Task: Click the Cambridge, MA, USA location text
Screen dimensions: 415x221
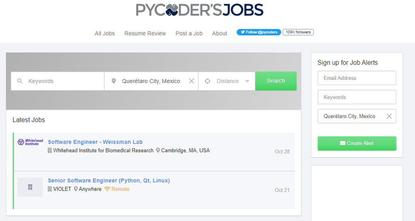Action: (186, 150)
